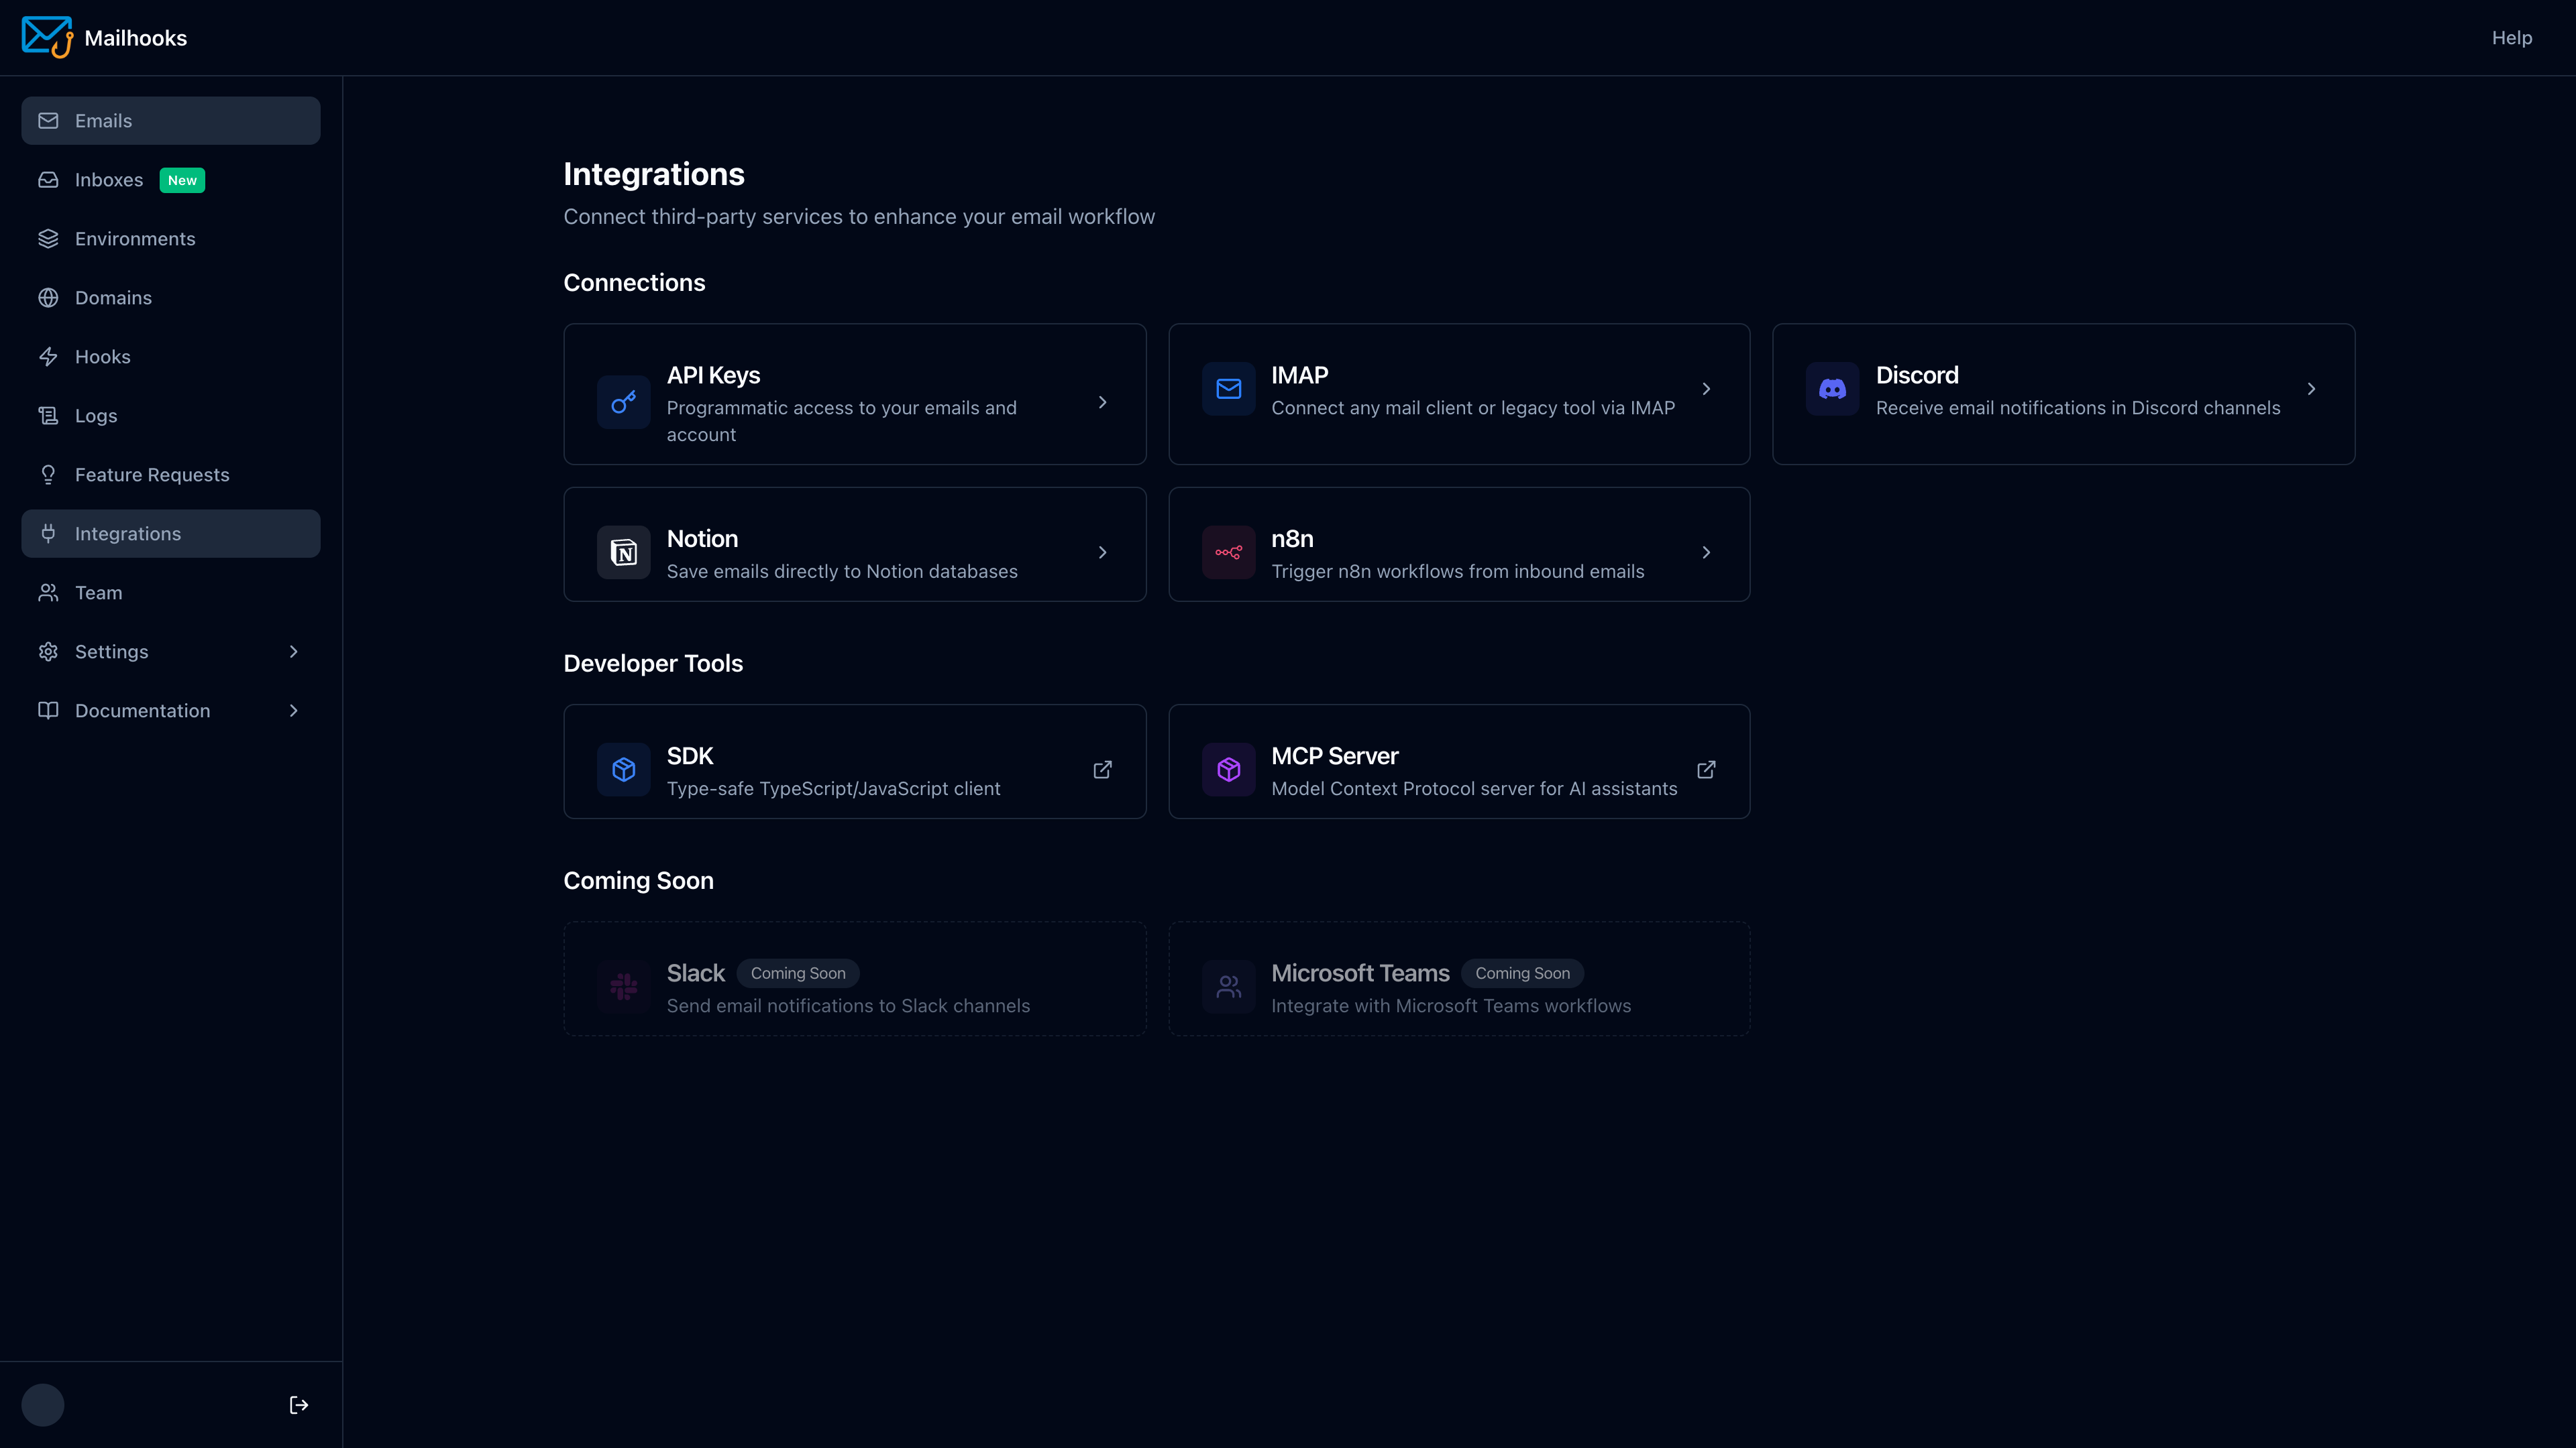Viewport: 2576px width, 1448px height.
Task: Open the SDK card title
Action: pos(690,756)
